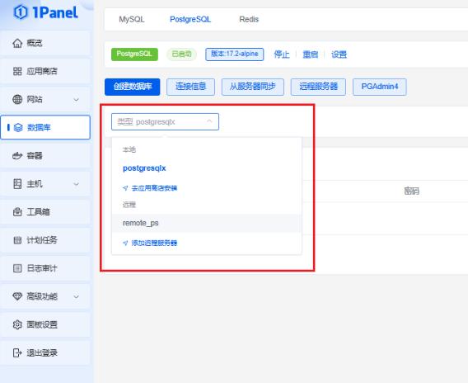468x383 pixels.
Task: Click the panel settings gear icon
Action: click(17, 324)
